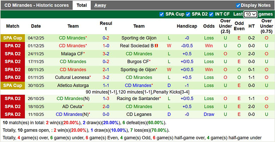275x142 pixels.
Task: Click the 1-3 result against Racing de Santander
Action: pos(106,99)
